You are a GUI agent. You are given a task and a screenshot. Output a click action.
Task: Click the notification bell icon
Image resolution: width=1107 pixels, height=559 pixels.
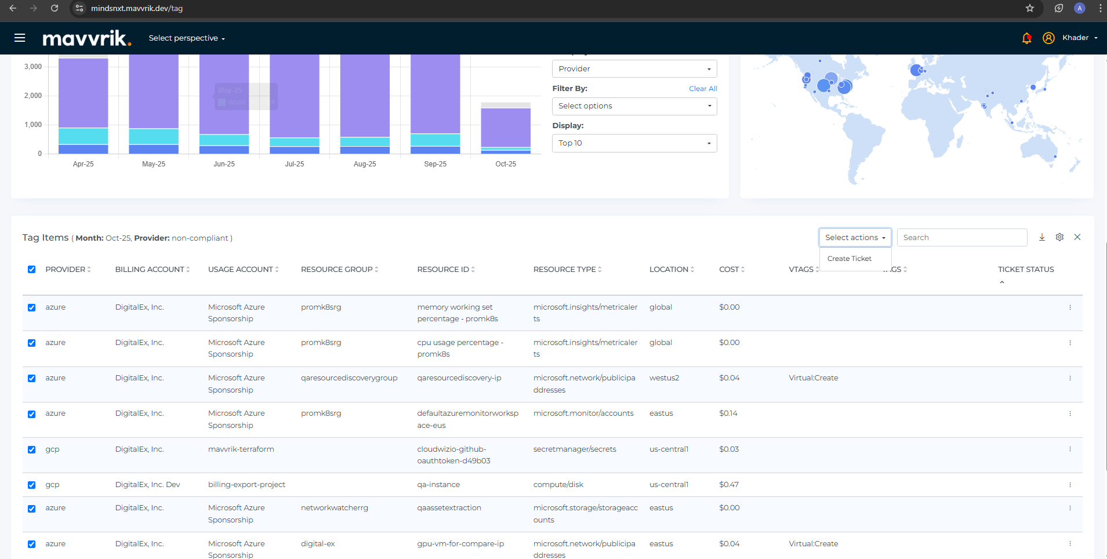click(x=1026, y=38)
